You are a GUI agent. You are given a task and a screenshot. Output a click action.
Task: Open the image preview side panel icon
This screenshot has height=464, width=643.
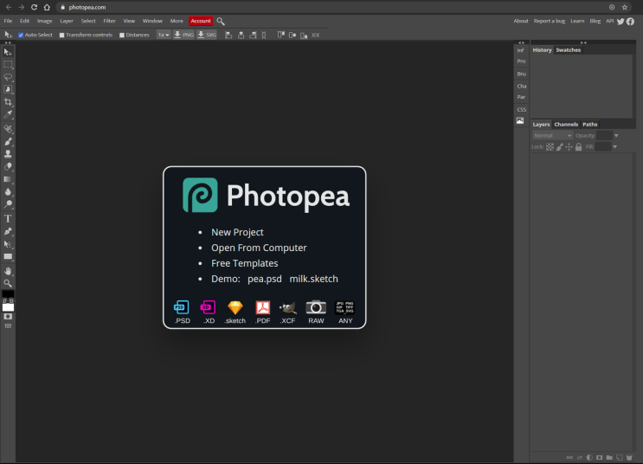520,120
